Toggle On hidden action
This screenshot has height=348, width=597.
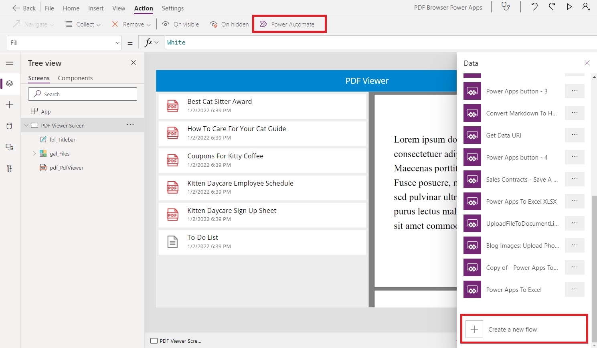(x=229, y=24)
